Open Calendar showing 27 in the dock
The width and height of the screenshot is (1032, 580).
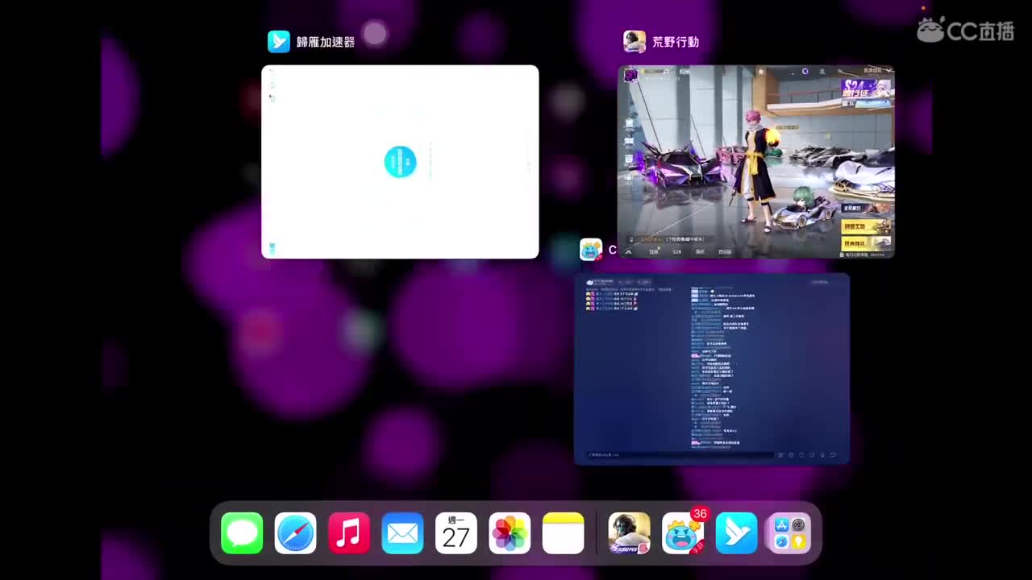(x=456, y=533)
